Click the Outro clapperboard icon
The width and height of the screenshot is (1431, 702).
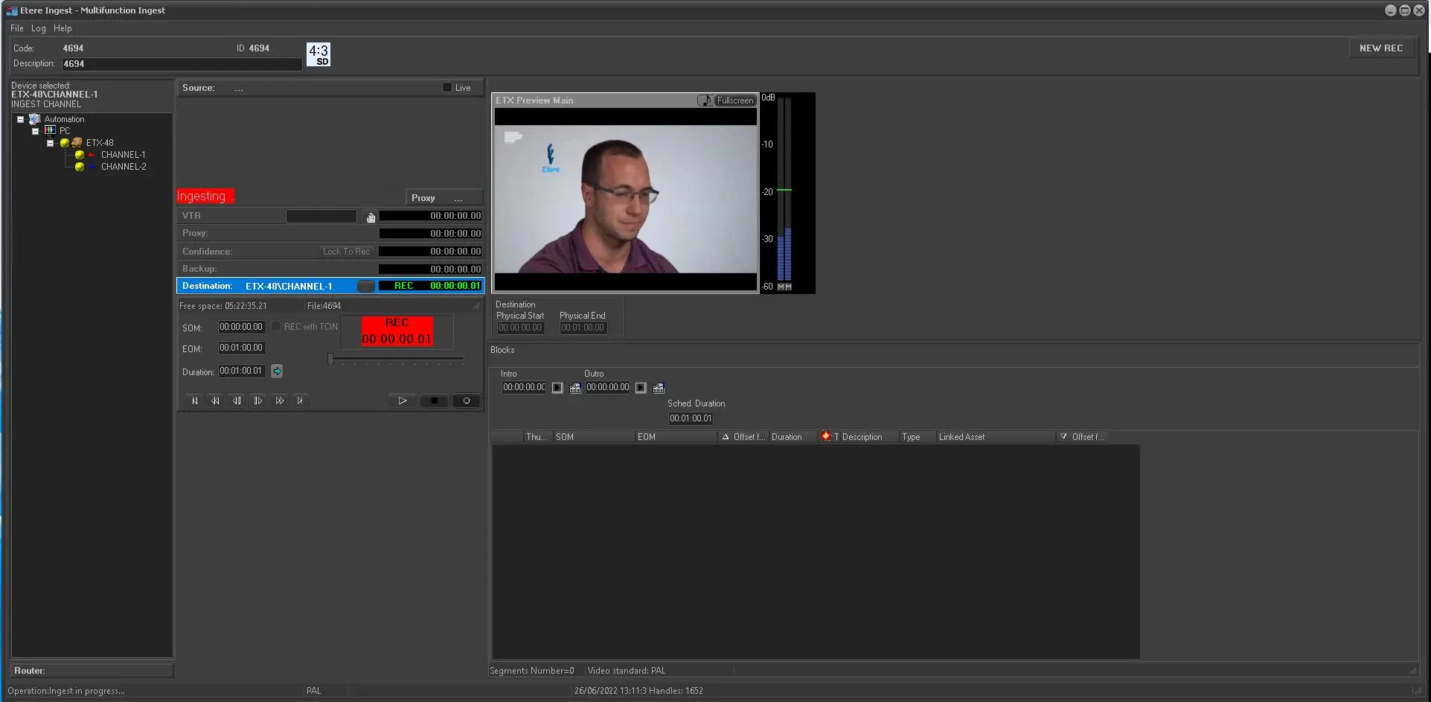click(x=659, y=388)
